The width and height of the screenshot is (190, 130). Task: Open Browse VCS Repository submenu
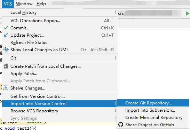pos(60,111)
